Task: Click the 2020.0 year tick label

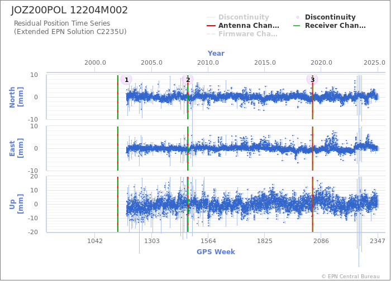Action: [x=321, y=62]
